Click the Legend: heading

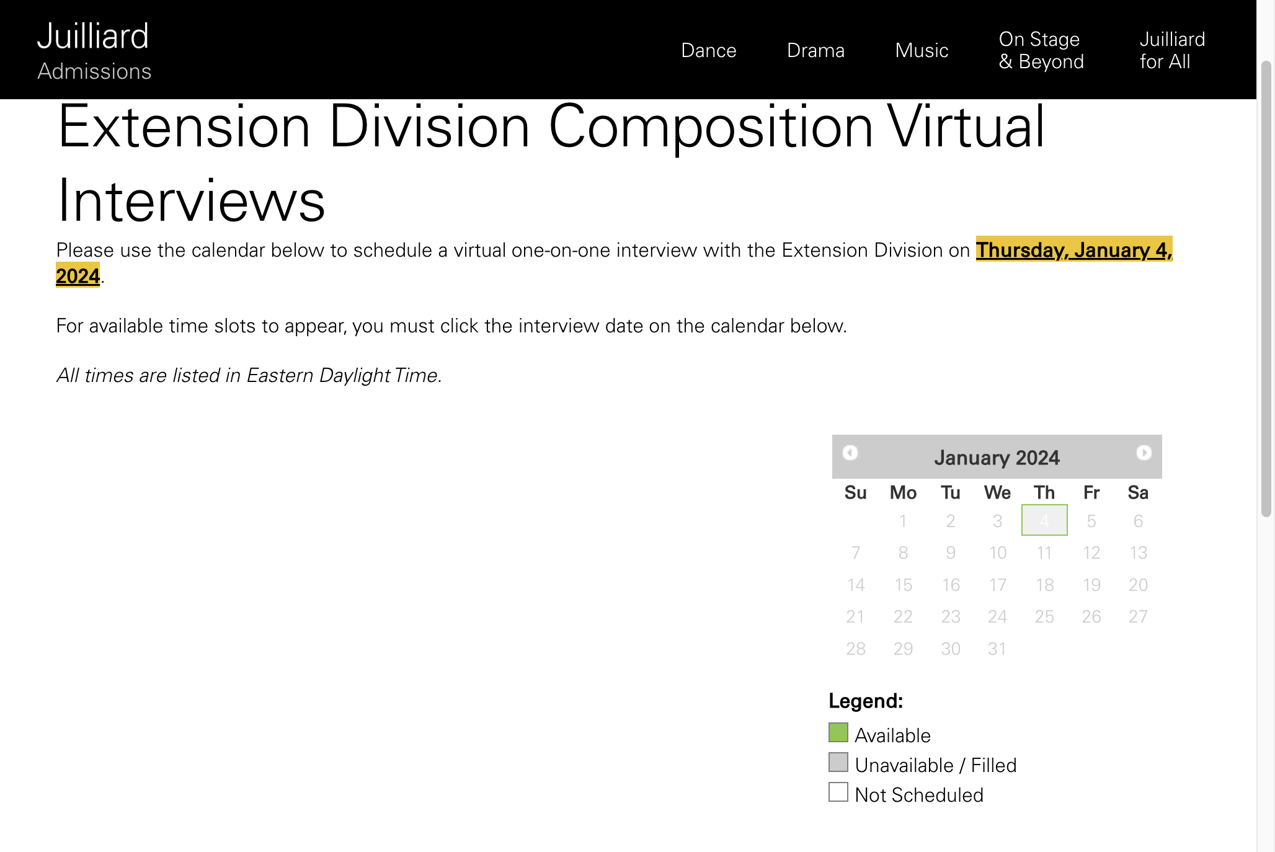pos(866,701)
